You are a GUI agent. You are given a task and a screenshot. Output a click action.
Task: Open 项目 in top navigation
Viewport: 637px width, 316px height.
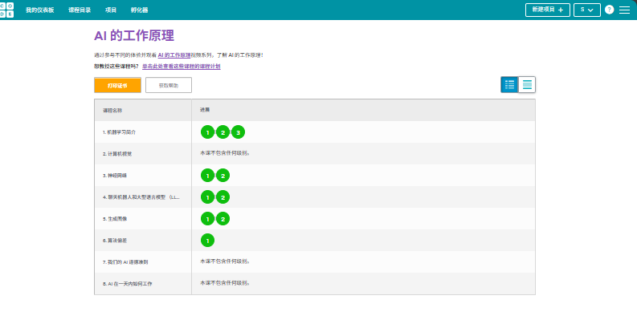[x=111, y=10]
